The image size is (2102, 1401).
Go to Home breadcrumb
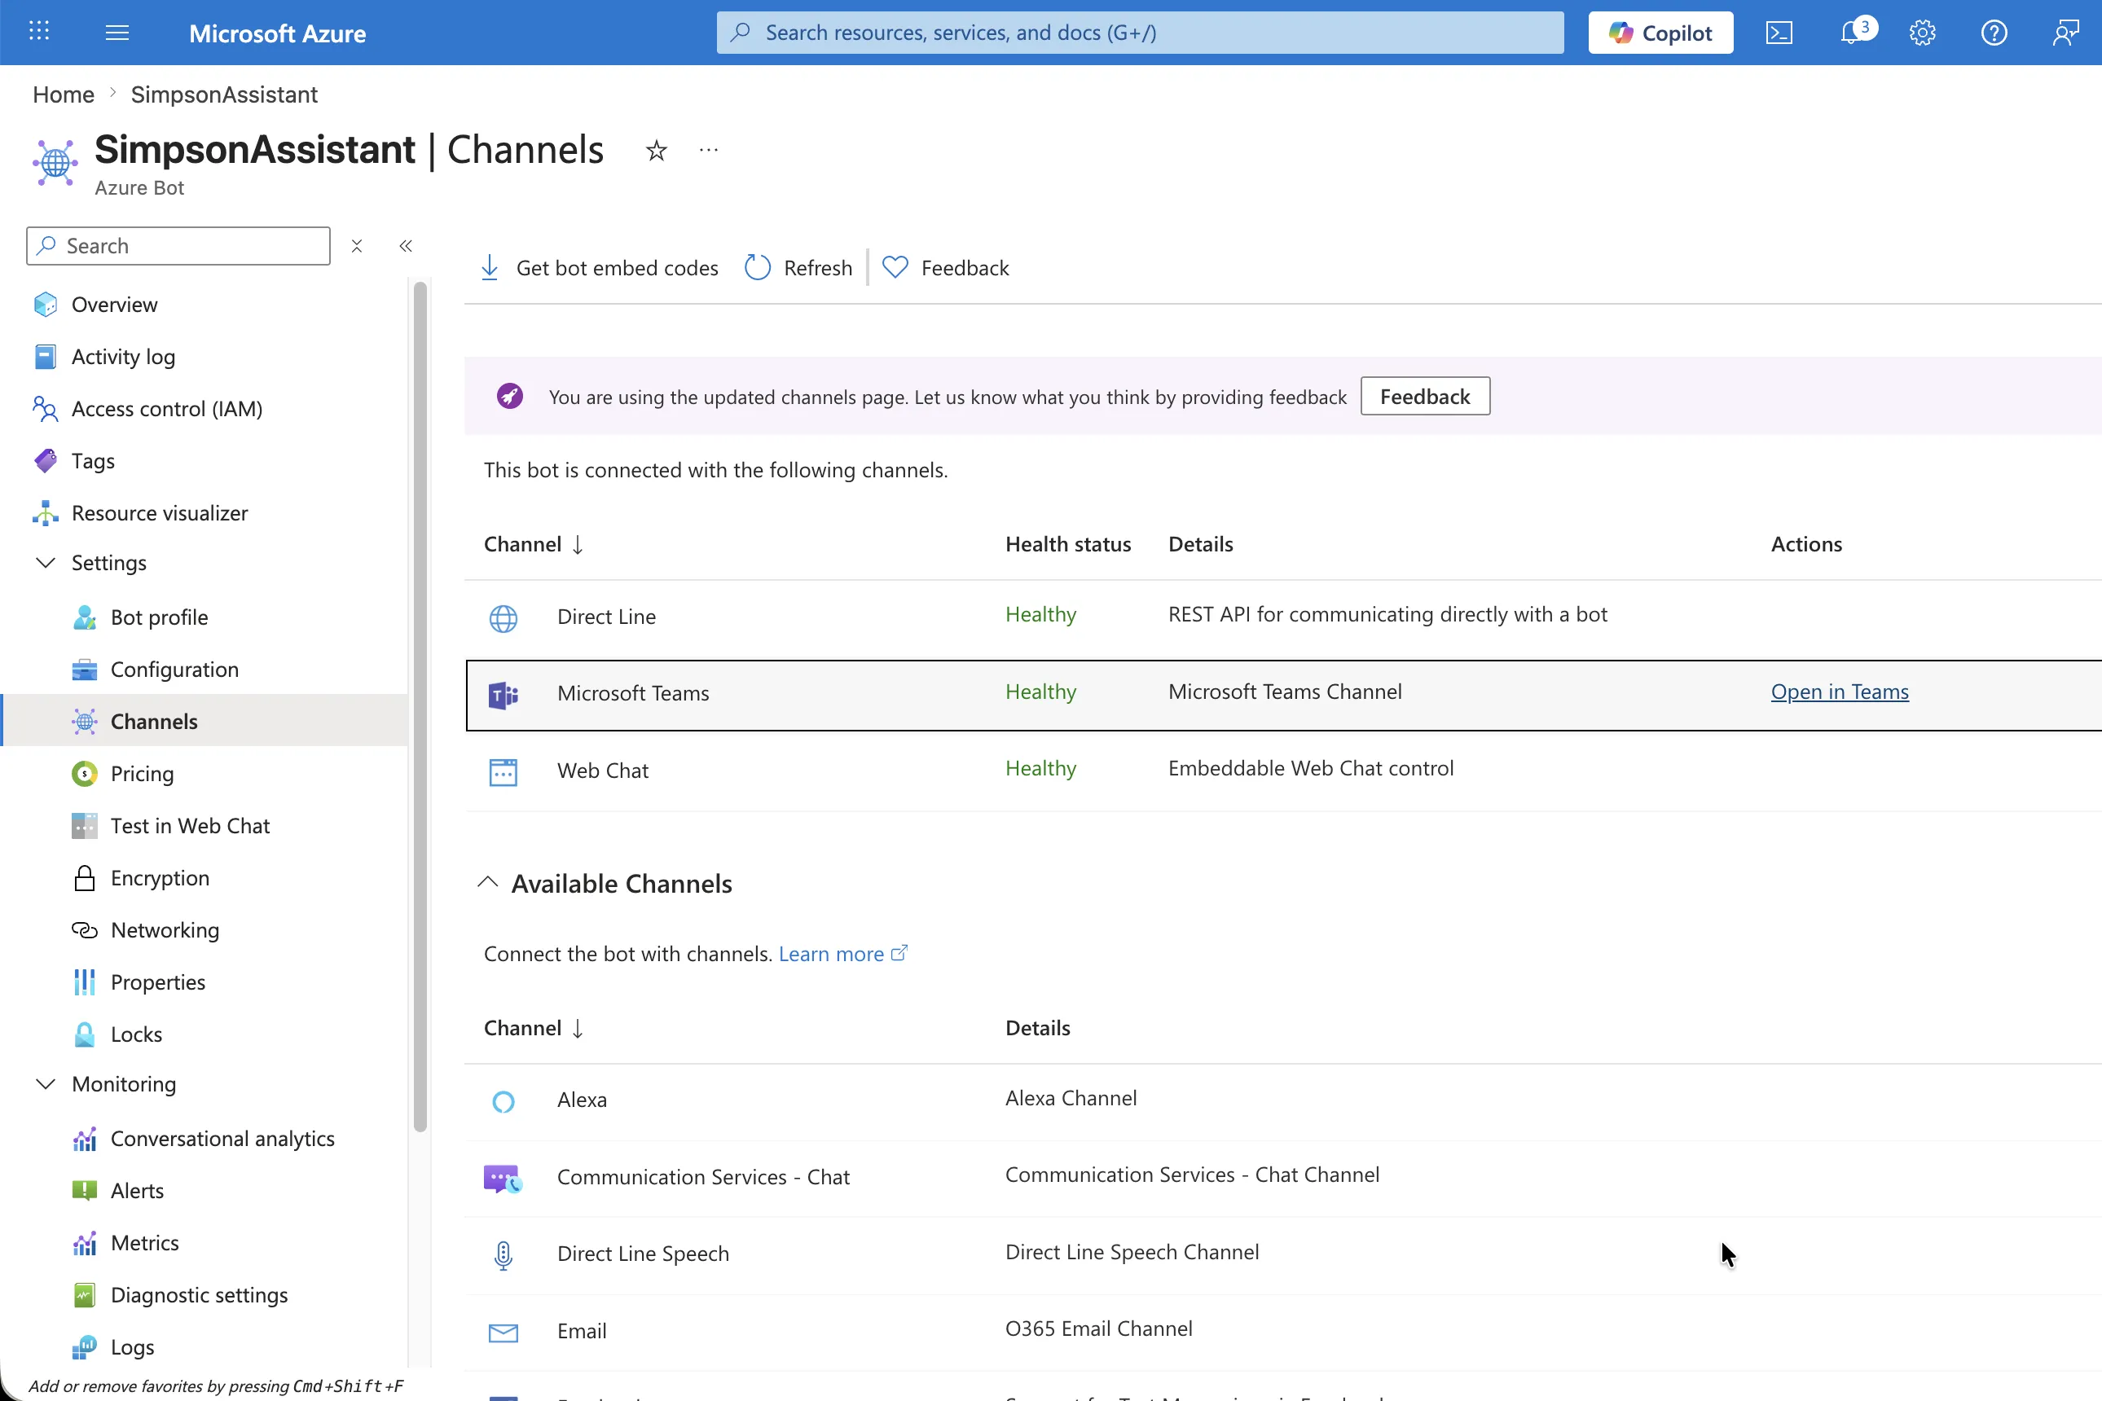[x=64, y=94]
